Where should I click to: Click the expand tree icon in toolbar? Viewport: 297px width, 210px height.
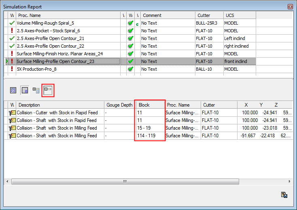36,90
